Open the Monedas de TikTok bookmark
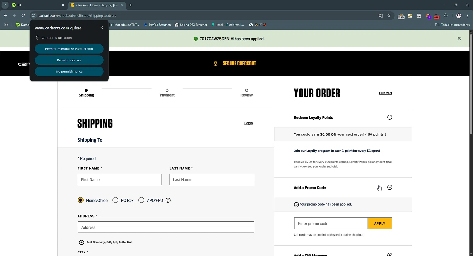Image resolution: width=473 pixels, height=256 pixels. pos(125,25)
